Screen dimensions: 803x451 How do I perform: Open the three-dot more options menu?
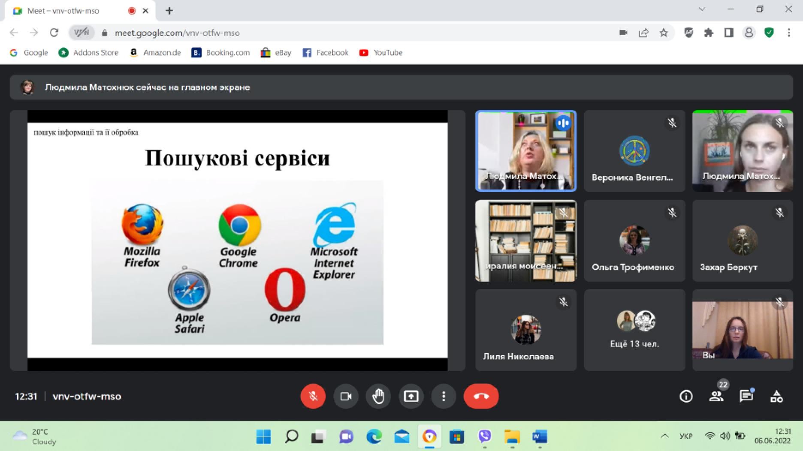click(444, 396)
